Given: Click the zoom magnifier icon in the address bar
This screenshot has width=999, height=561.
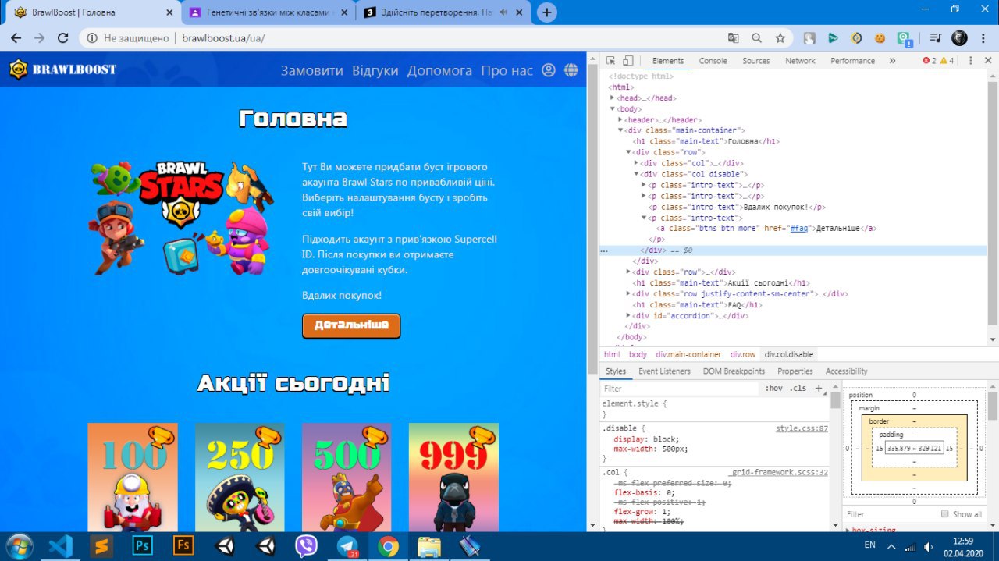Looking at the screenshot, I should 756,37.
